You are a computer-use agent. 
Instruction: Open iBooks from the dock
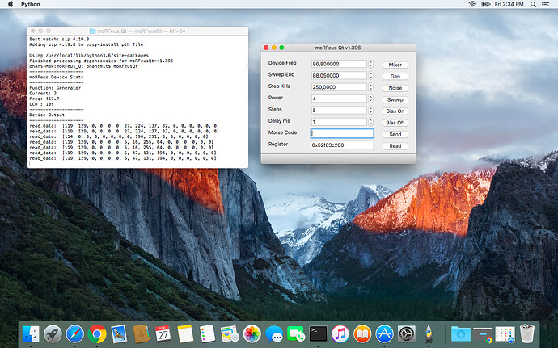point(362,333)
